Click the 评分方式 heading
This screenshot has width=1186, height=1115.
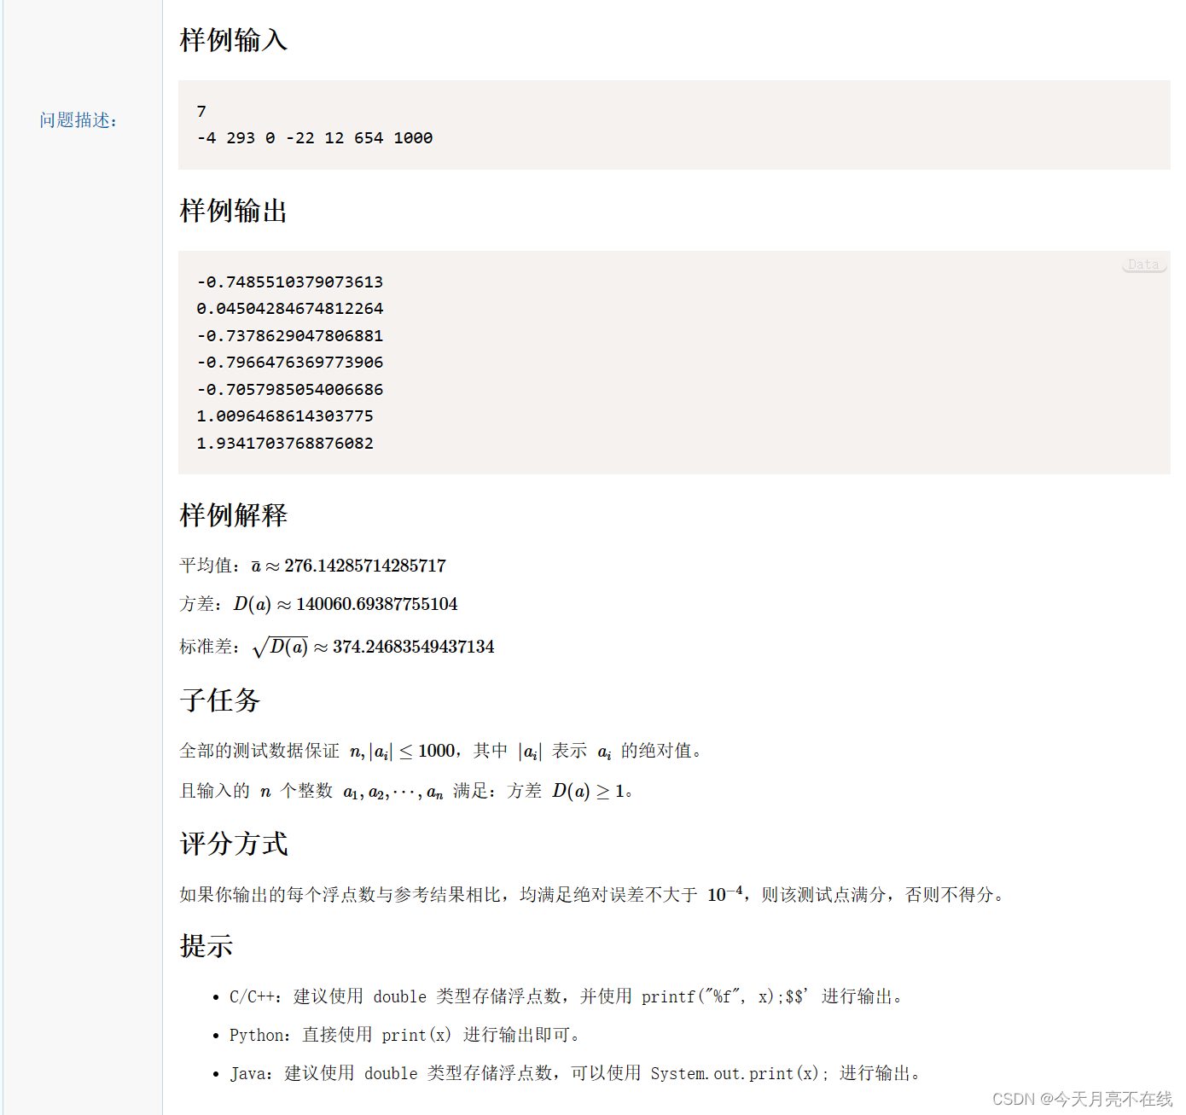pyautogui.click(x=233, y=844)
